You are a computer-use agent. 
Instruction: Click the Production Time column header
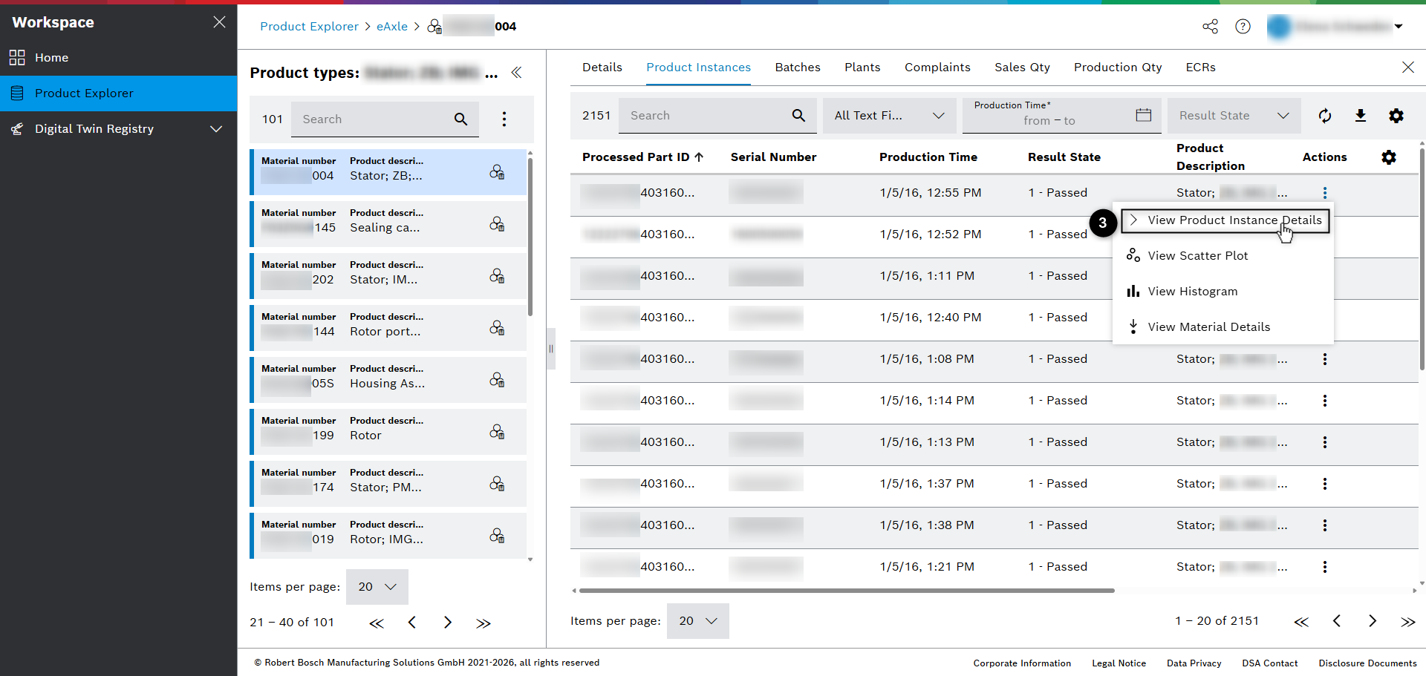(x=928, y=157)
